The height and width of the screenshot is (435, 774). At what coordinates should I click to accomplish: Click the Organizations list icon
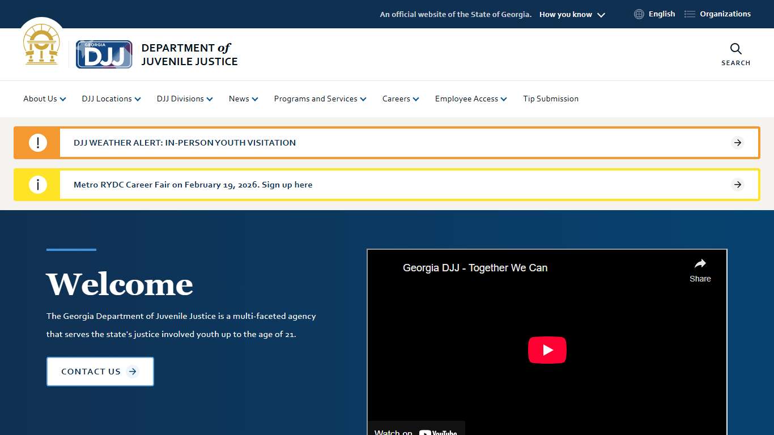tap(689, 14)
